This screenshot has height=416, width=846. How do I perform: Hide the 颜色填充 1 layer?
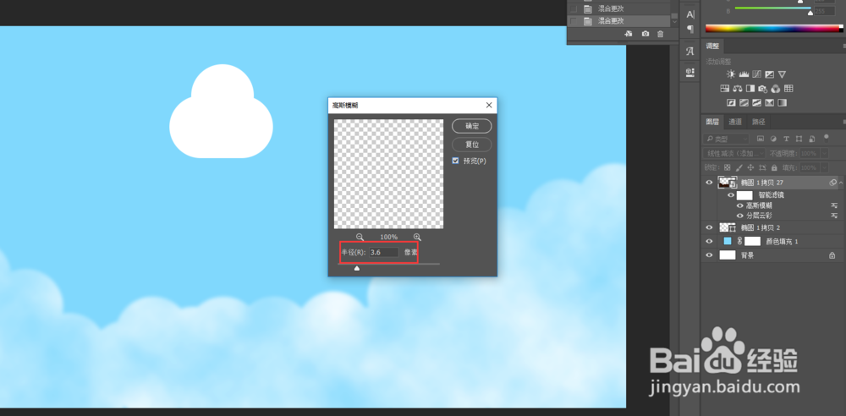(x=709, y=241)
